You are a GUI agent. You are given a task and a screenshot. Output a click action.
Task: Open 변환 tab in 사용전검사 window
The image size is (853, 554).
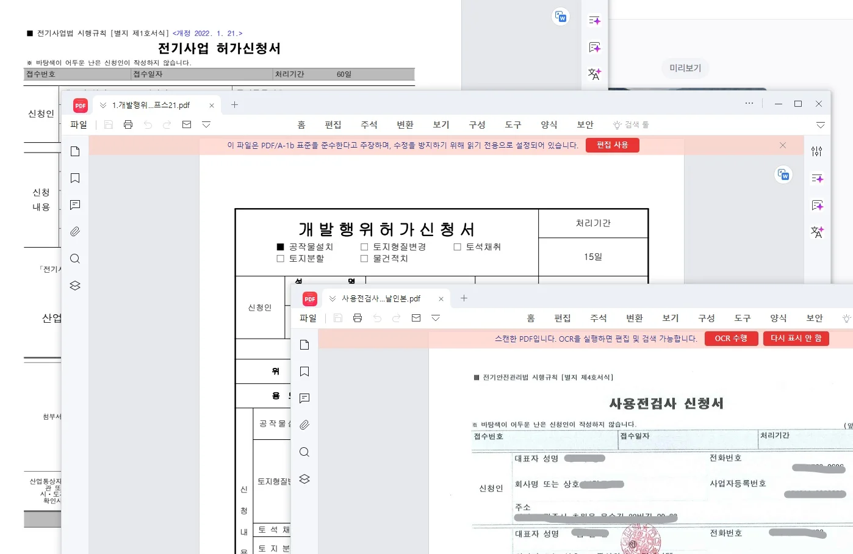point(635,318)
